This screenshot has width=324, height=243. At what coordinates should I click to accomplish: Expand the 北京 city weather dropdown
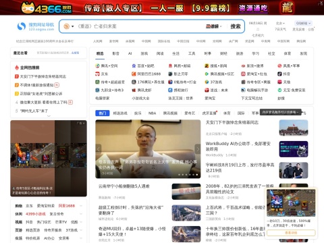[280, 23]
